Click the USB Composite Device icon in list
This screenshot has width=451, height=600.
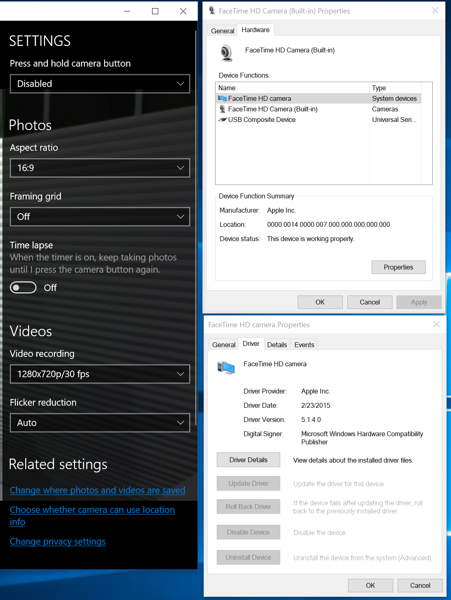pyautogui.click(x=222, y=120)
